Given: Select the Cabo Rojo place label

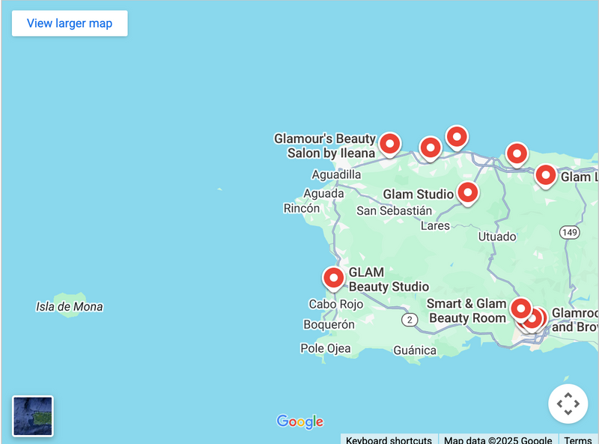Looking at the screenshot, I should (x=335, y=305).
